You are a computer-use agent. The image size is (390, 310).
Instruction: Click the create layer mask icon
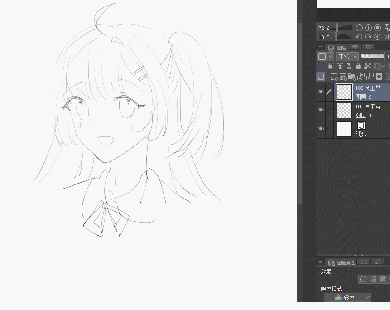(379, 77)
